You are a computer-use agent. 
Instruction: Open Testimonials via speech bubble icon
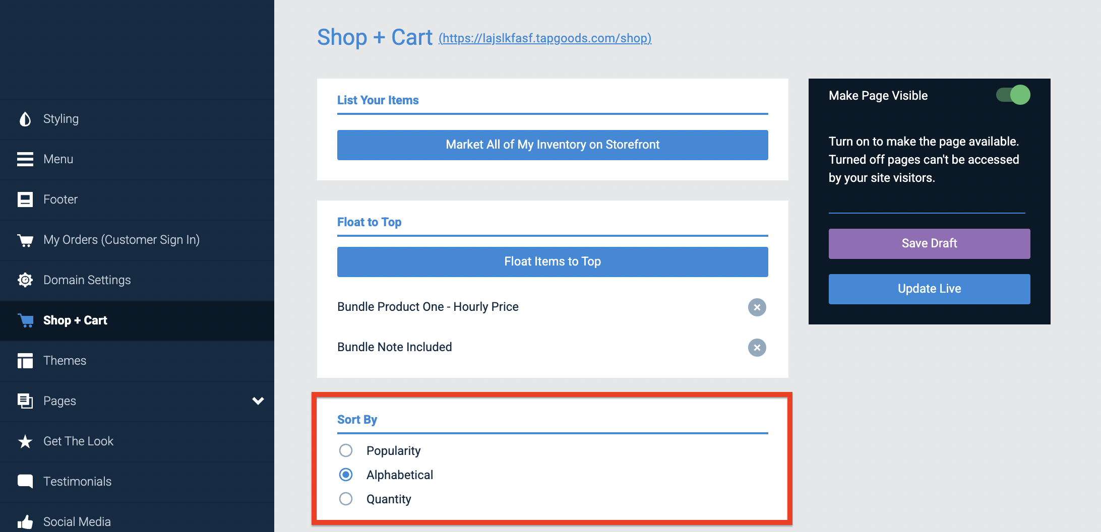pyautogui.click(x=25, y=481)
